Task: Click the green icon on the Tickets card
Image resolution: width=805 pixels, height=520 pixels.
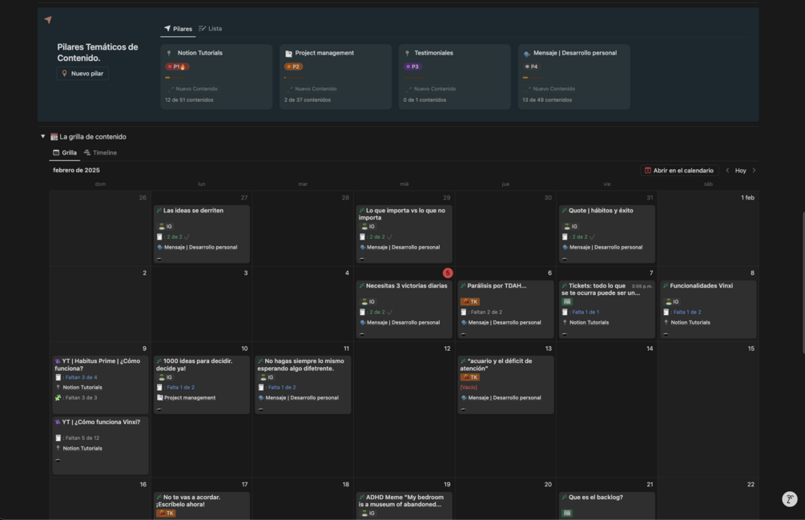Action: pos(567,302)
